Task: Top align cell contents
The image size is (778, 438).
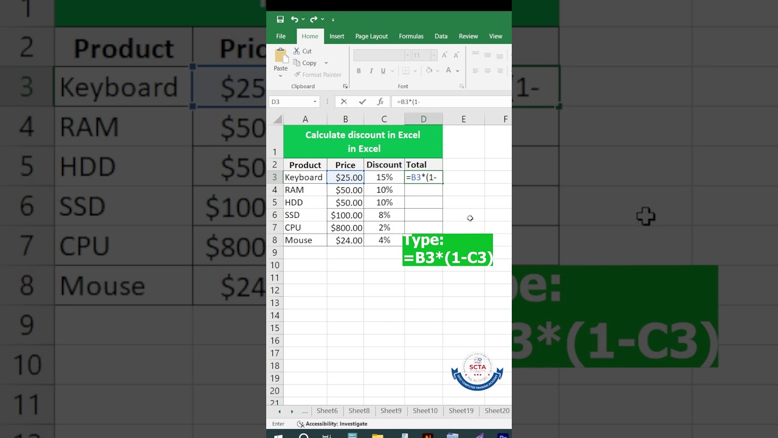Action: coord(475,55)
